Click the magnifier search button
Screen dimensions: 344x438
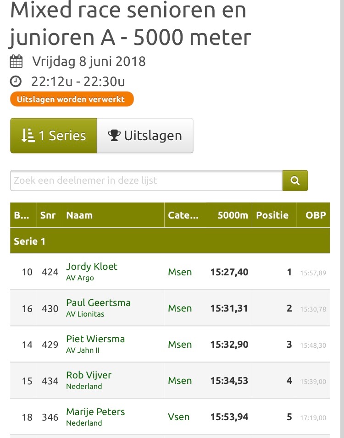tap(295, 181)
